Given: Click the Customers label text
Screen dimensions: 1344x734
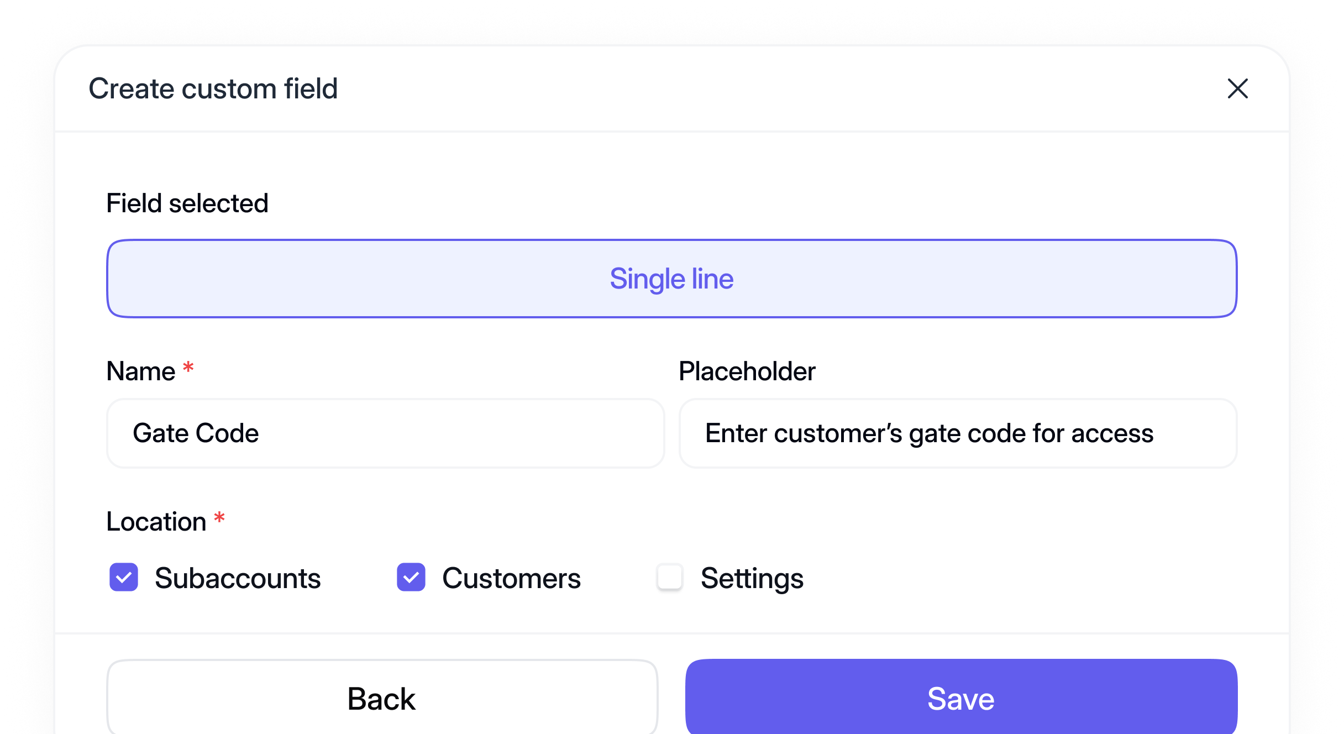Looking at the screenshot, I should point(511,578).
